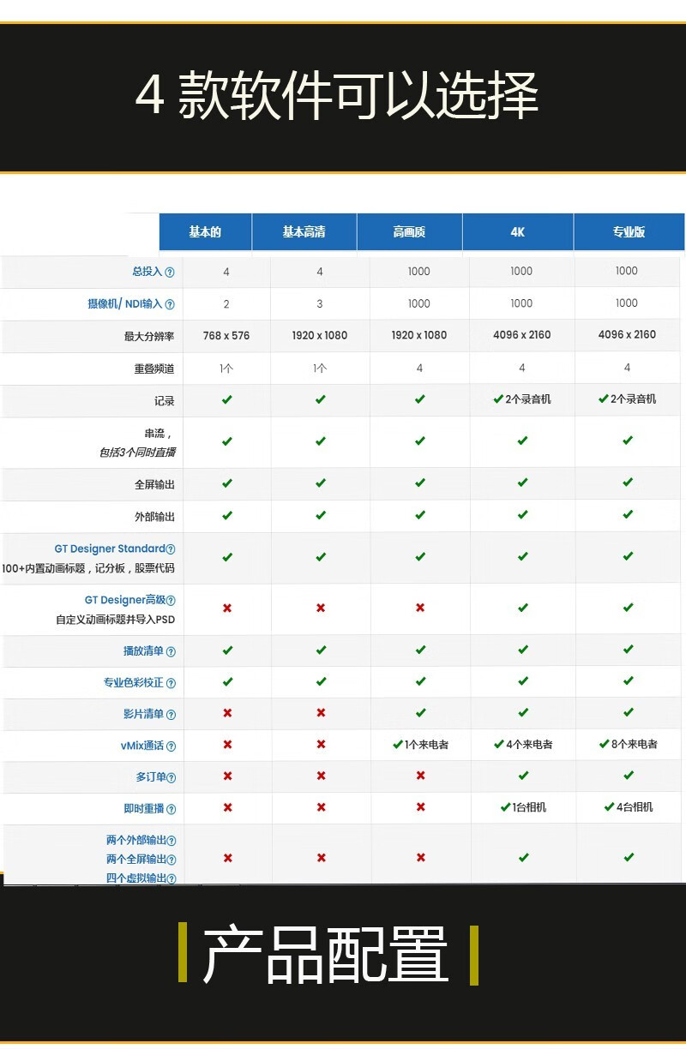Click the 两个全屏输出 feature link

[135, 859]
